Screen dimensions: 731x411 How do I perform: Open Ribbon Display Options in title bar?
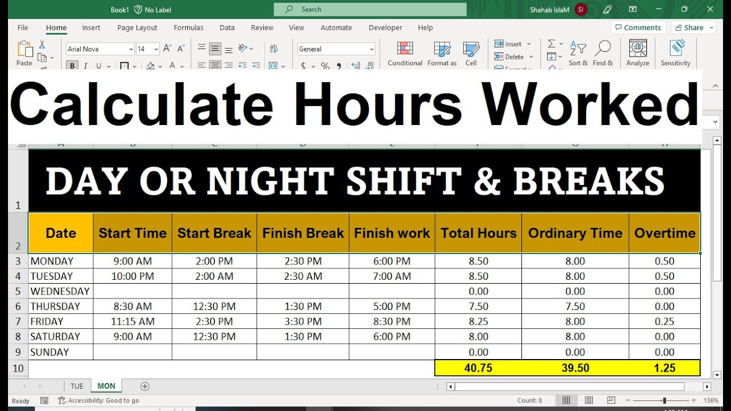click(633, 9)
